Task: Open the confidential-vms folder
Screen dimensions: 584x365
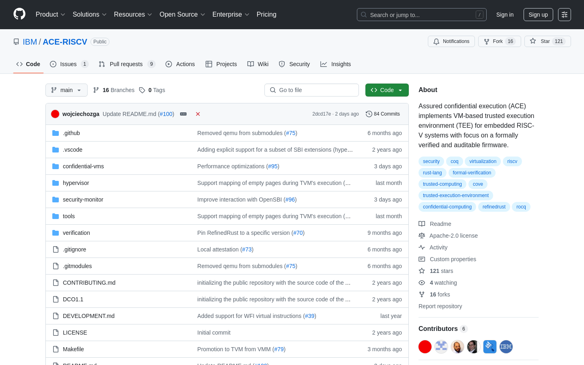Action: click(x=83, y=166)
